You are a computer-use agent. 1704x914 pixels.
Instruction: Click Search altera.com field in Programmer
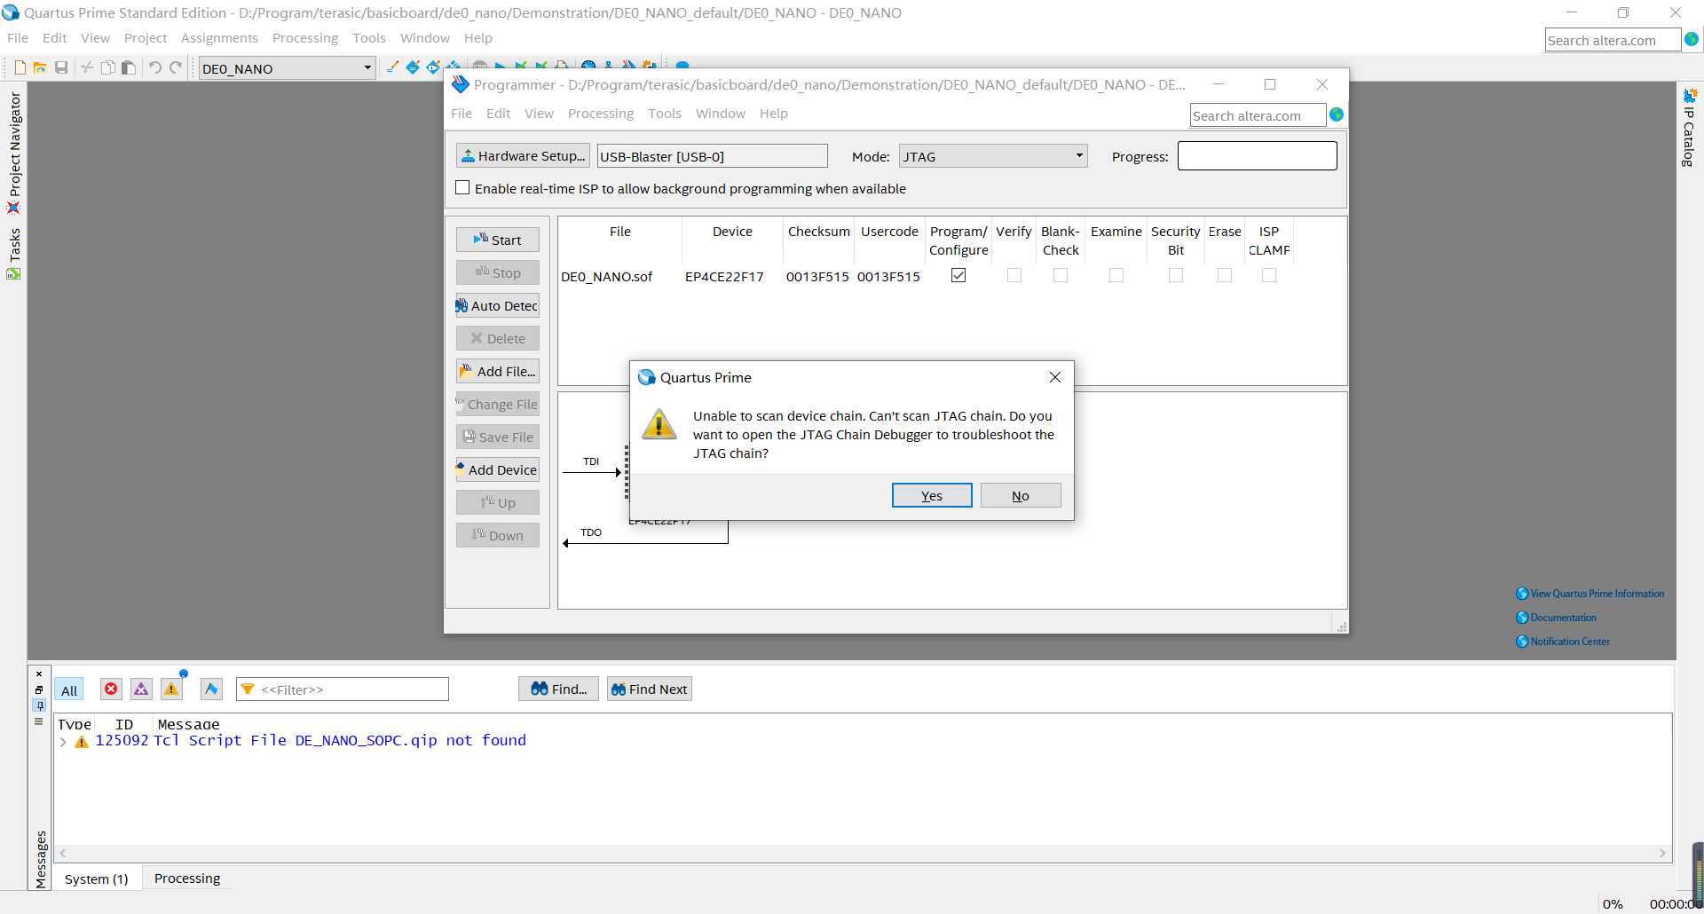[1258, 115]
